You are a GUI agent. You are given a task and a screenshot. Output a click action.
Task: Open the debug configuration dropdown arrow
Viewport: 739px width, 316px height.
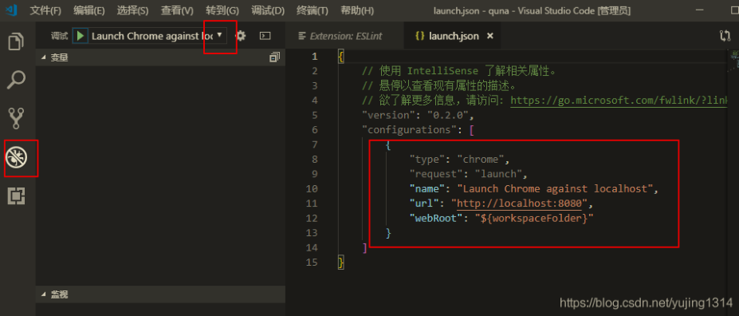click(219, 35)
